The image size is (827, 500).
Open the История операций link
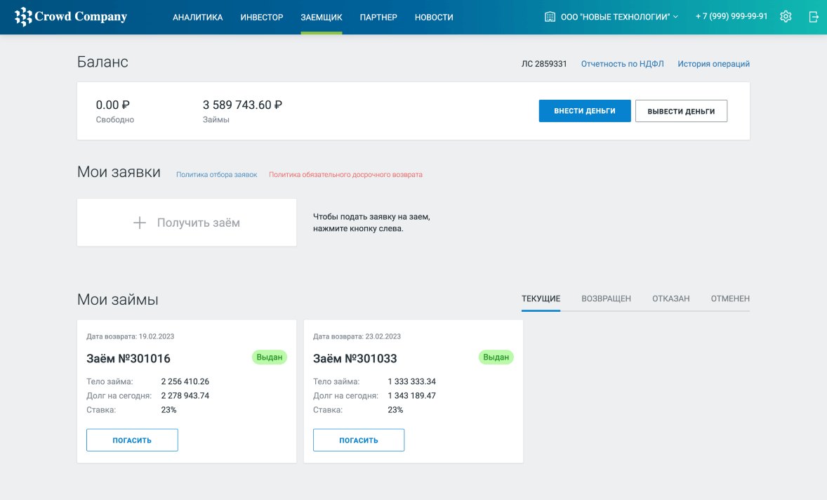(x=713, y=64)
